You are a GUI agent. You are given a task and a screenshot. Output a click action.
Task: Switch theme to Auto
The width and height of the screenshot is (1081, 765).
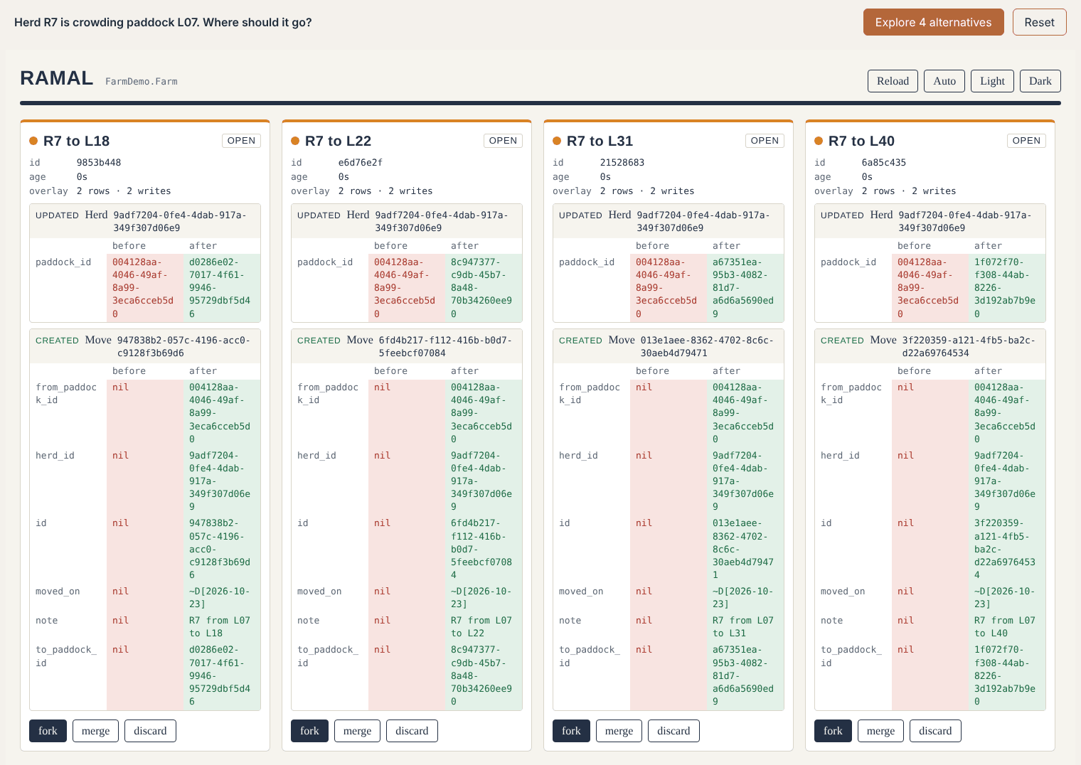(944, 81)
